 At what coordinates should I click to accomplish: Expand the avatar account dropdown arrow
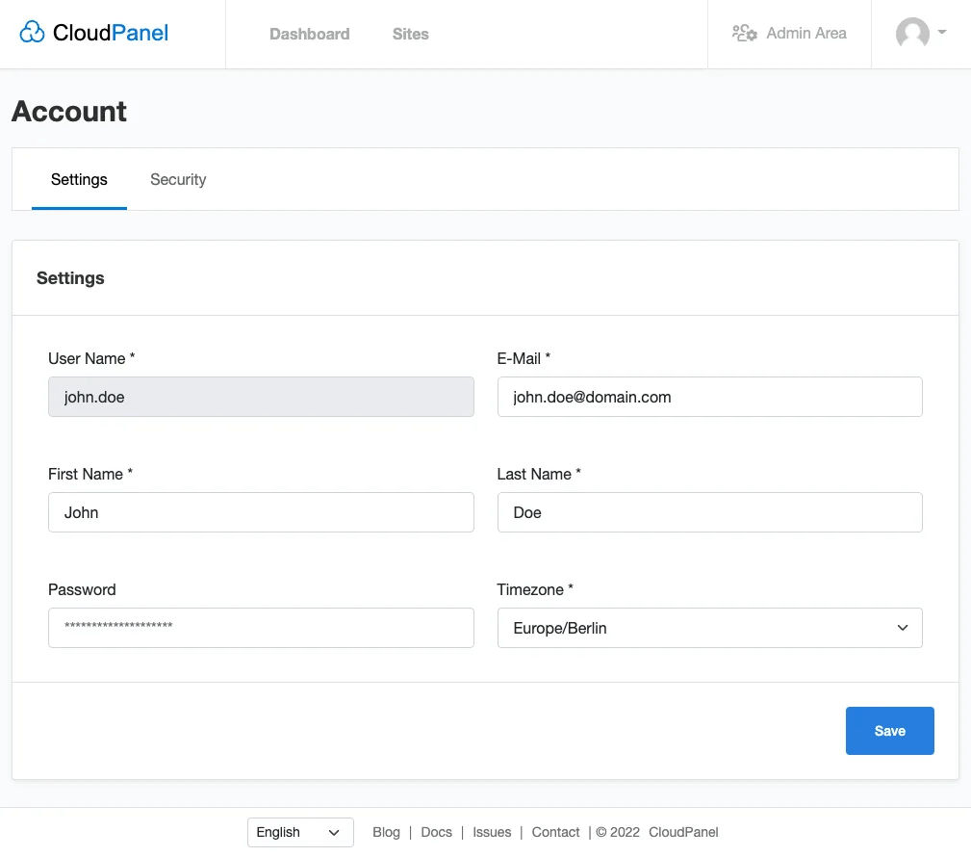(x=940, y=34)
